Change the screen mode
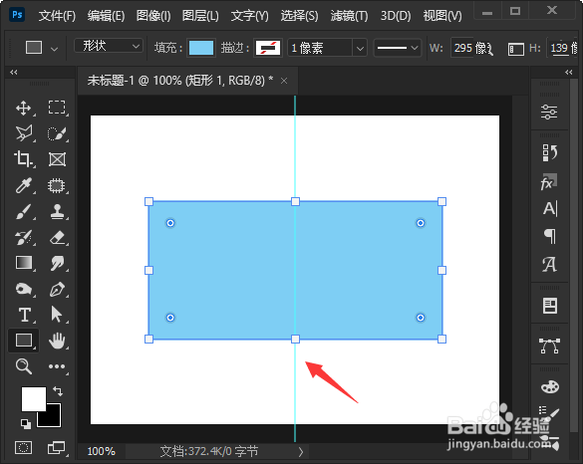The height and width of the screenshot is (464, 583). coord(57,448)
